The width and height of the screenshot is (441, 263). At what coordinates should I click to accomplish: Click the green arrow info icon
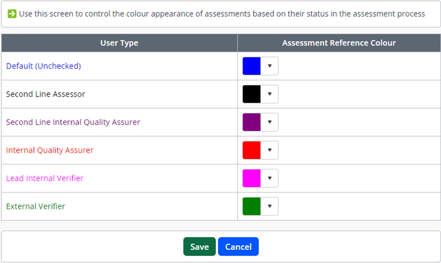(x=12, y=14)
